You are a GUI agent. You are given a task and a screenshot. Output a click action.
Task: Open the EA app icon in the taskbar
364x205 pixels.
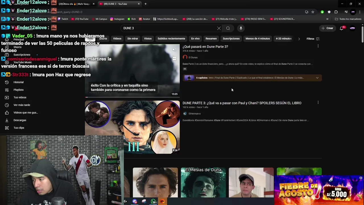point(162,201)
